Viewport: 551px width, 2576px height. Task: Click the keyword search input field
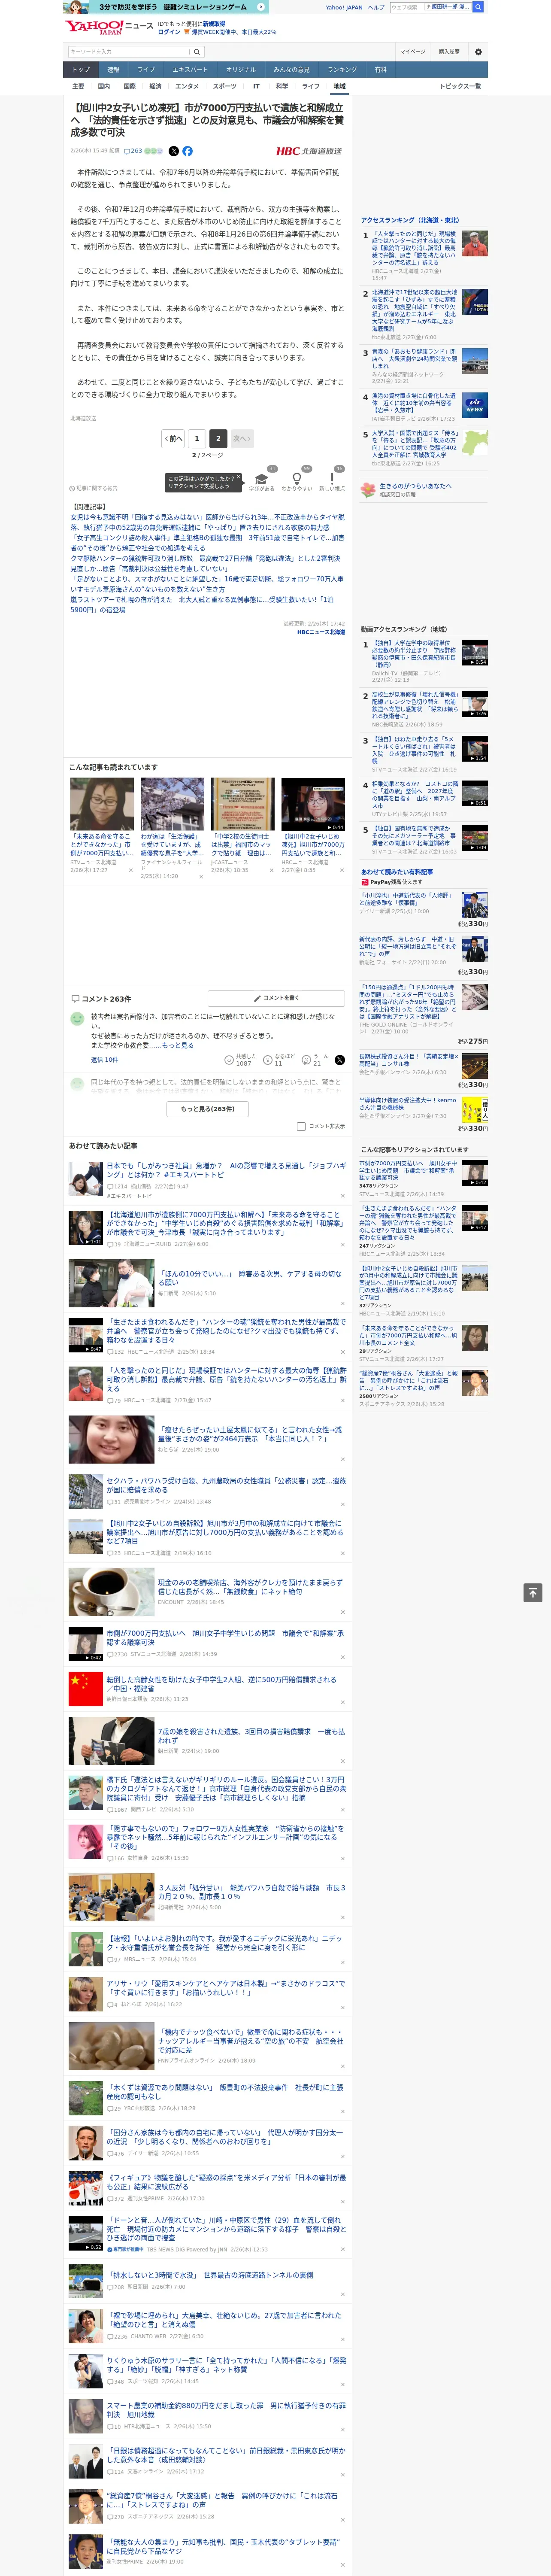point(129,51)
